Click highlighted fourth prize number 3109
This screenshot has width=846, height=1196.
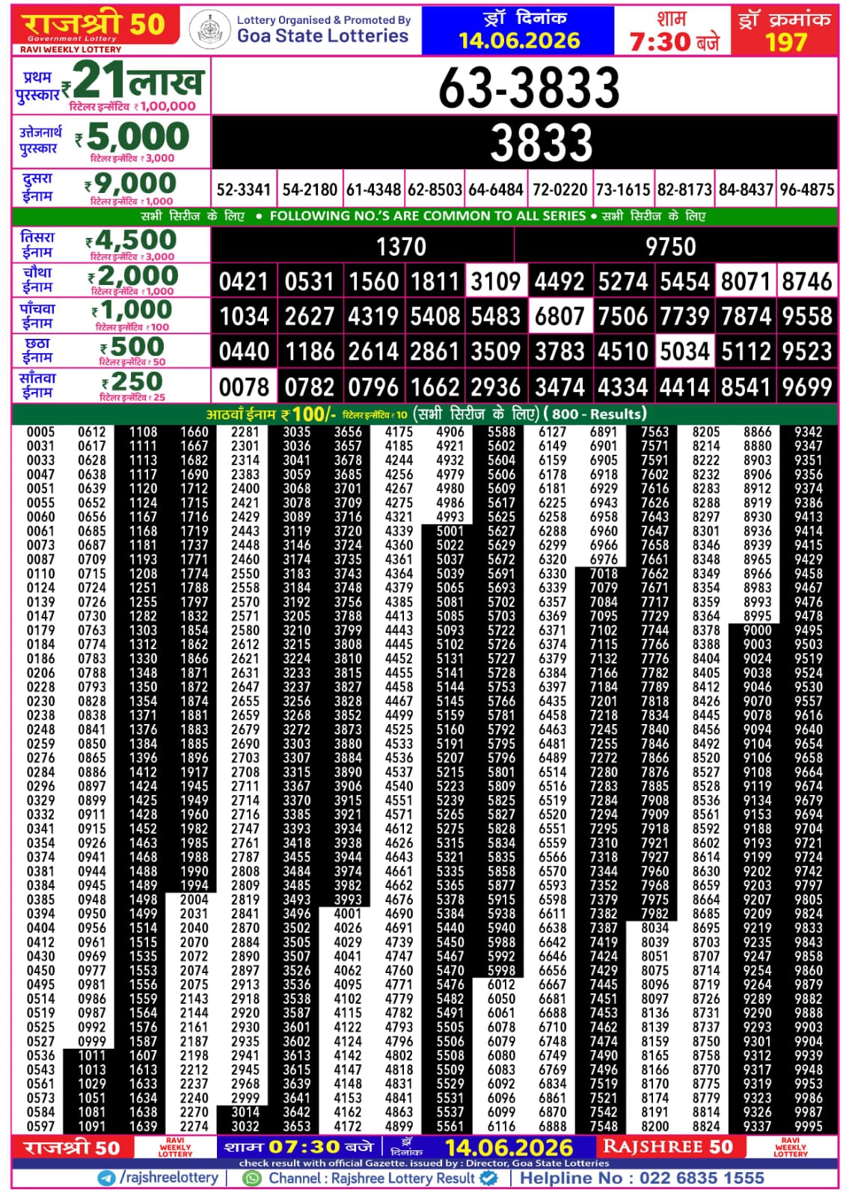(495, 281)
